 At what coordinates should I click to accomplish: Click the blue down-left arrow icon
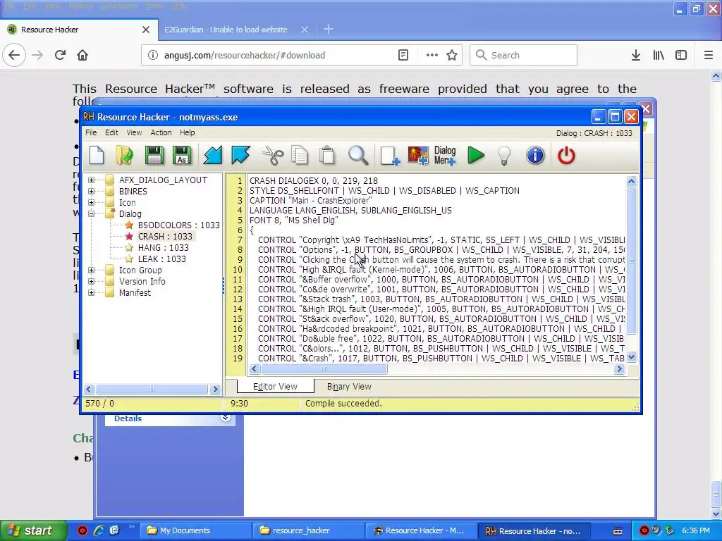tap(213, 156)
